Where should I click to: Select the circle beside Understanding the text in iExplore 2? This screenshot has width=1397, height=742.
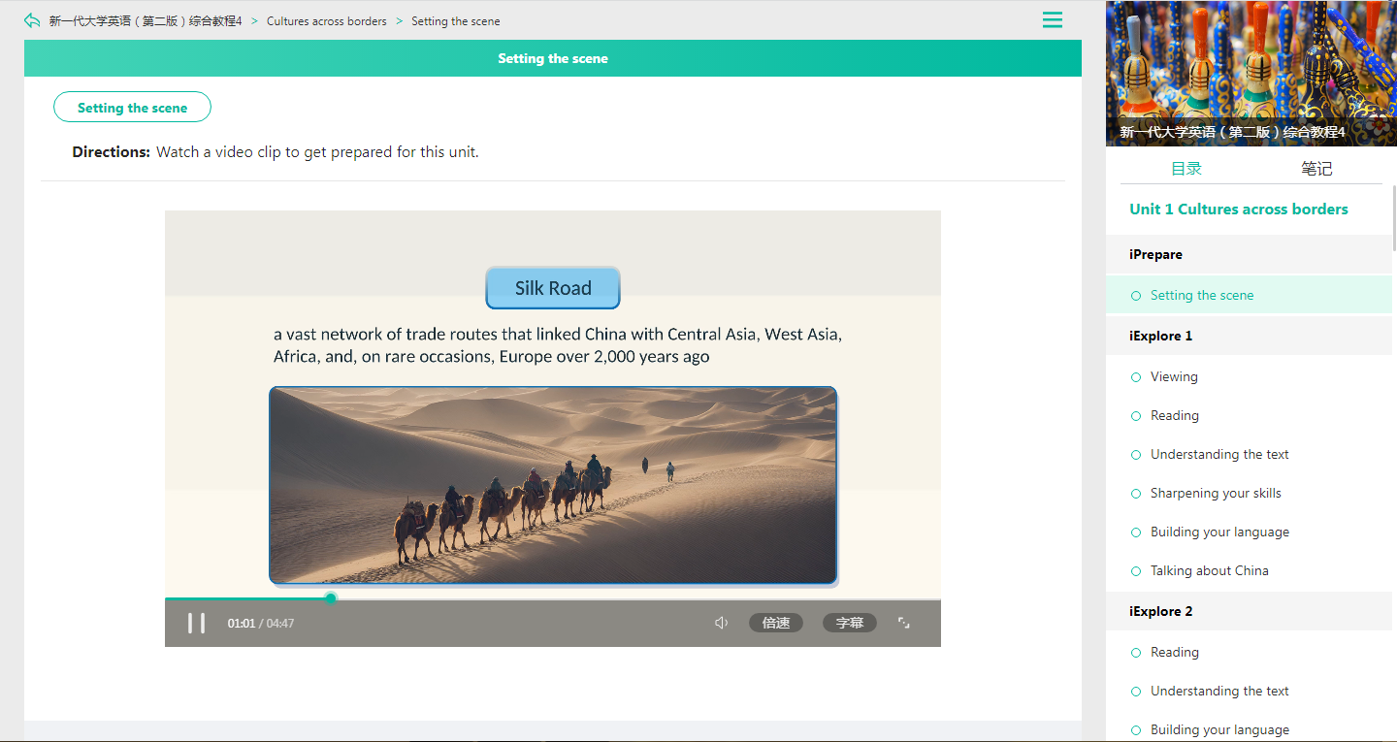[1136, 692]
